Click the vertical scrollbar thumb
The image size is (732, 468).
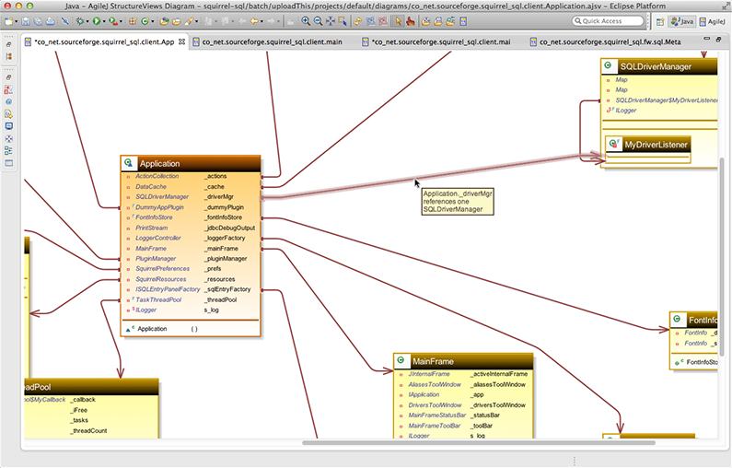(x=722, y=256)
